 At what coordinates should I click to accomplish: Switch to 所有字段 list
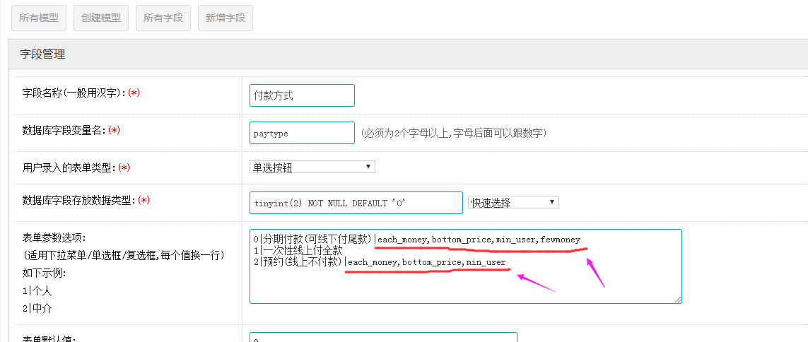point(163,18)
